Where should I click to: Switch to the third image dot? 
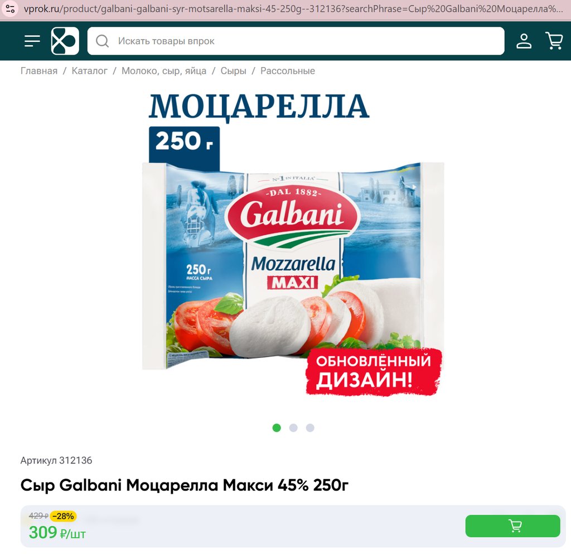pyautogui.click(x=310, y=427)
